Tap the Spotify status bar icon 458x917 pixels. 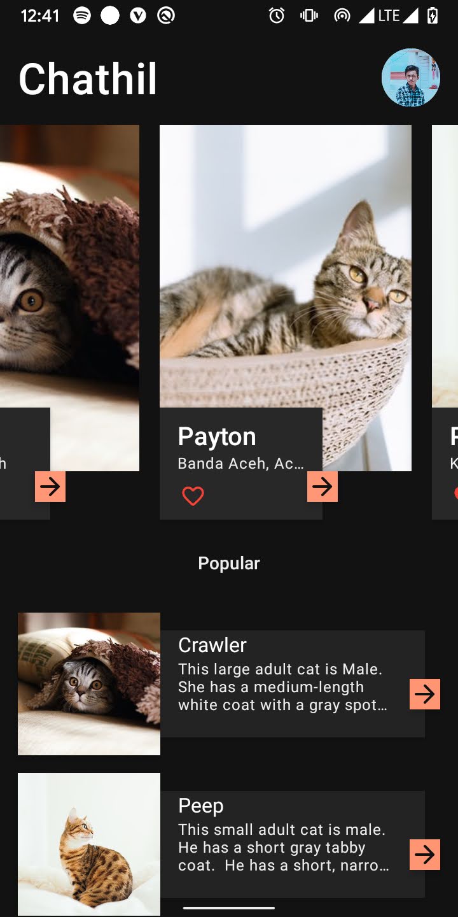click(x=82, y=16)
